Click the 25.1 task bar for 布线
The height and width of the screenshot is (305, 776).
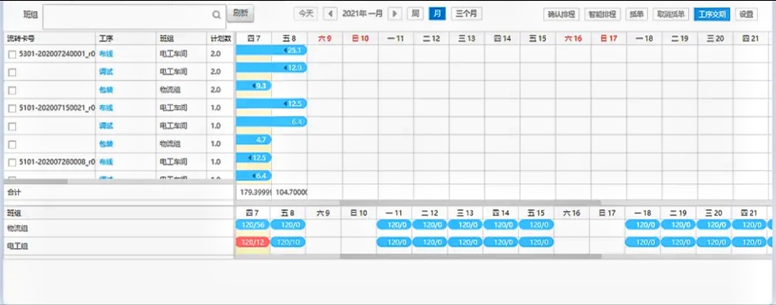coord(271,50)
